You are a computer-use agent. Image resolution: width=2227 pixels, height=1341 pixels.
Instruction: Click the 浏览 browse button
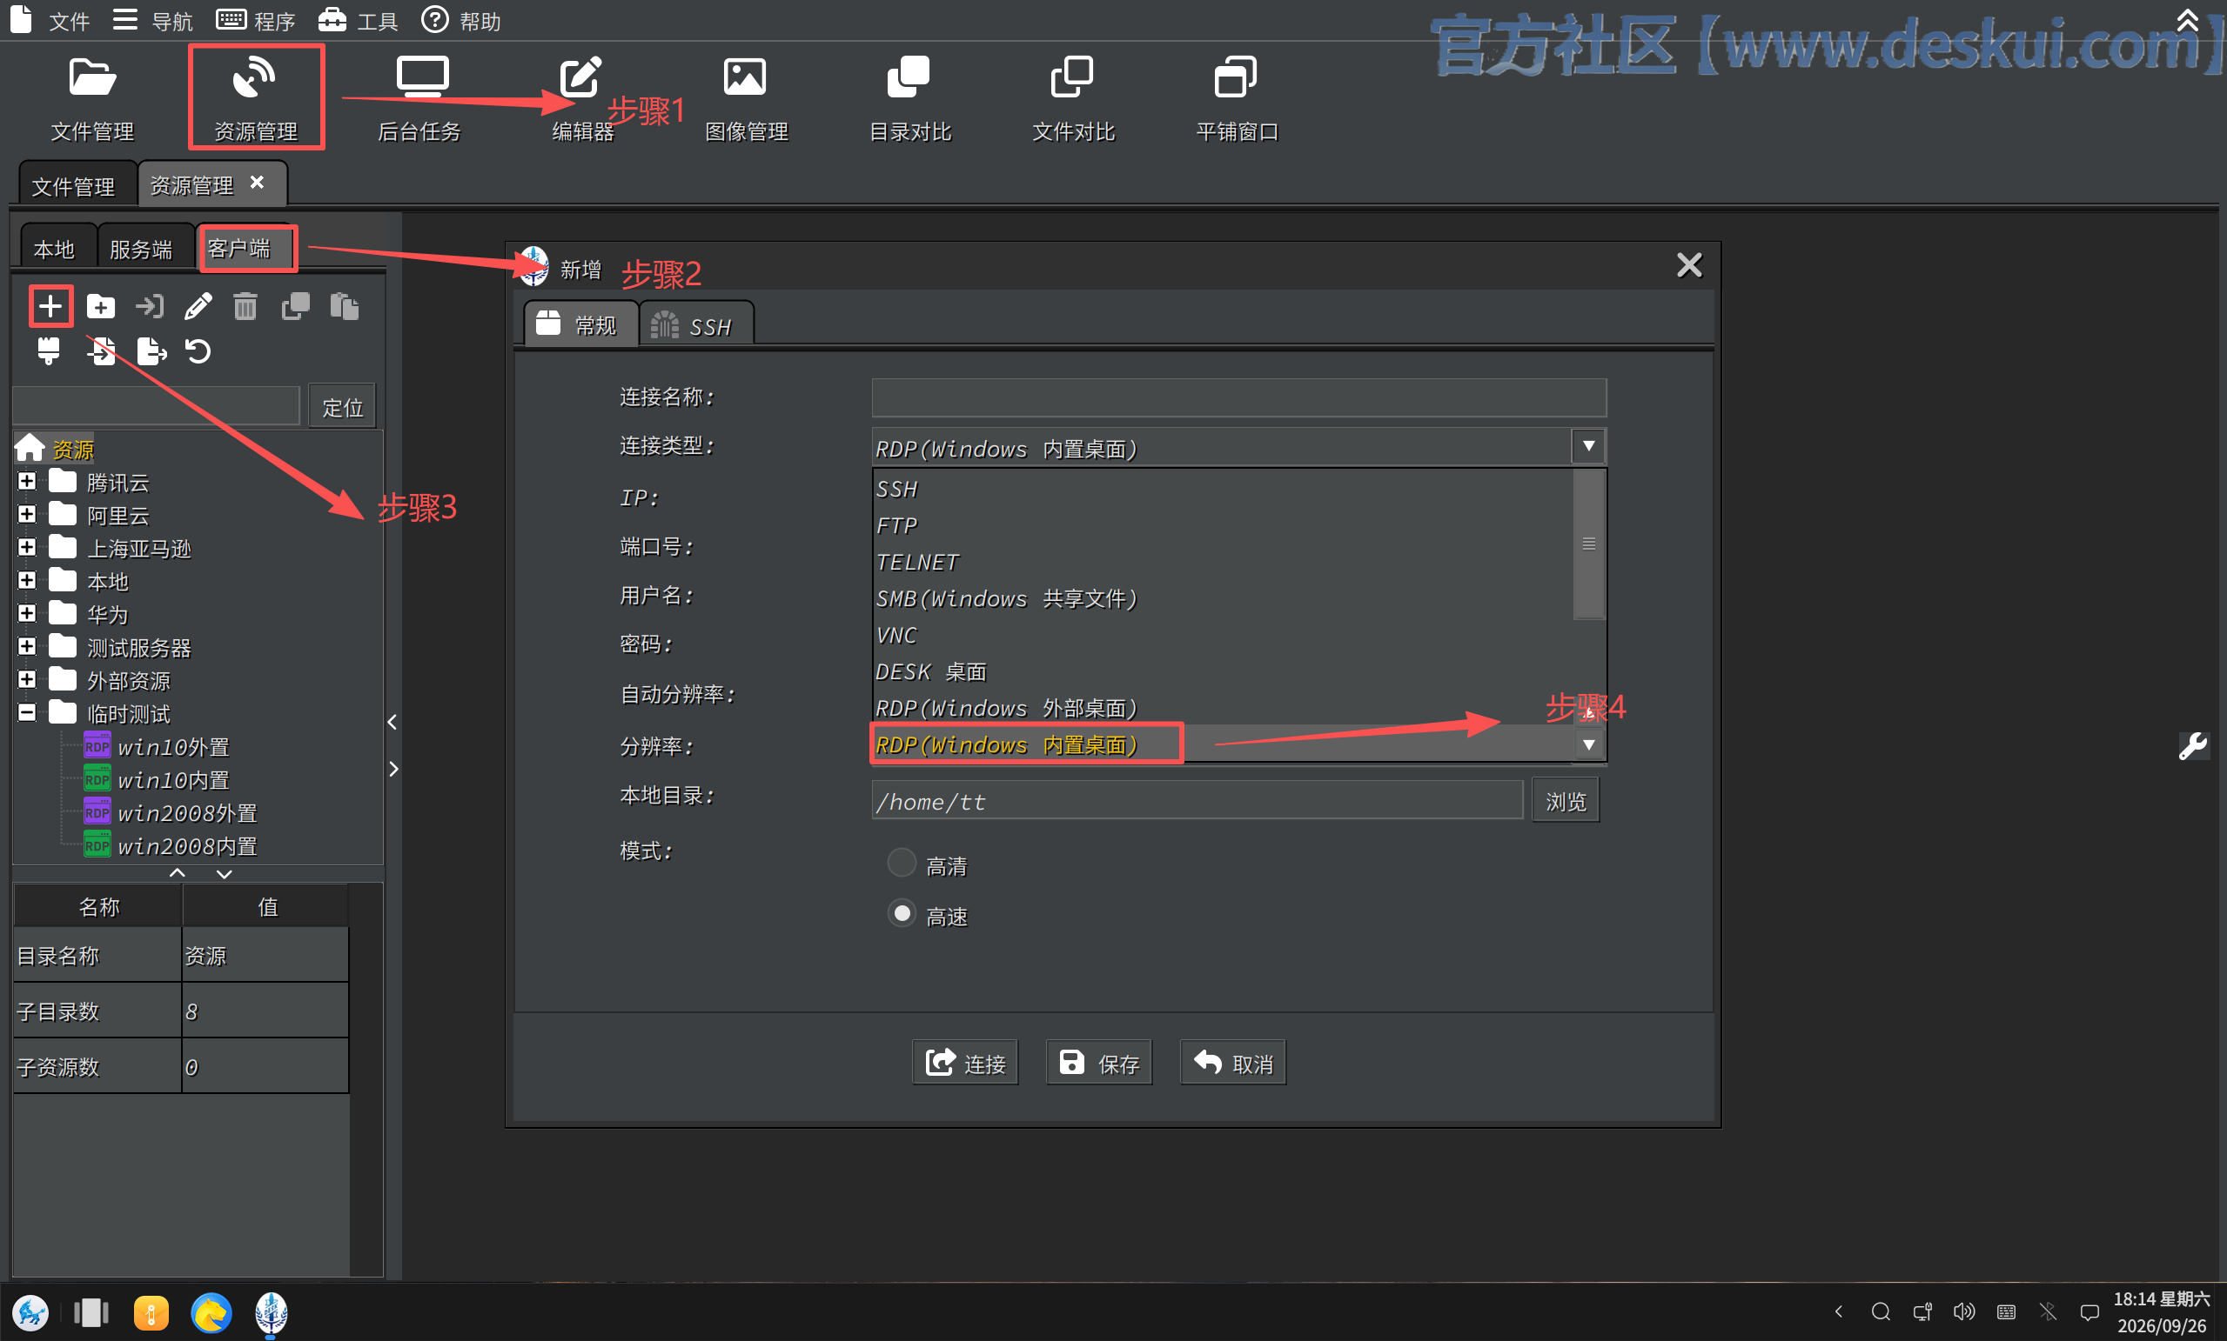1566,801
